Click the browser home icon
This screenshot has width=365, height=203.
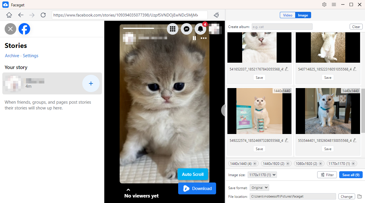click(x=9, y=15)
